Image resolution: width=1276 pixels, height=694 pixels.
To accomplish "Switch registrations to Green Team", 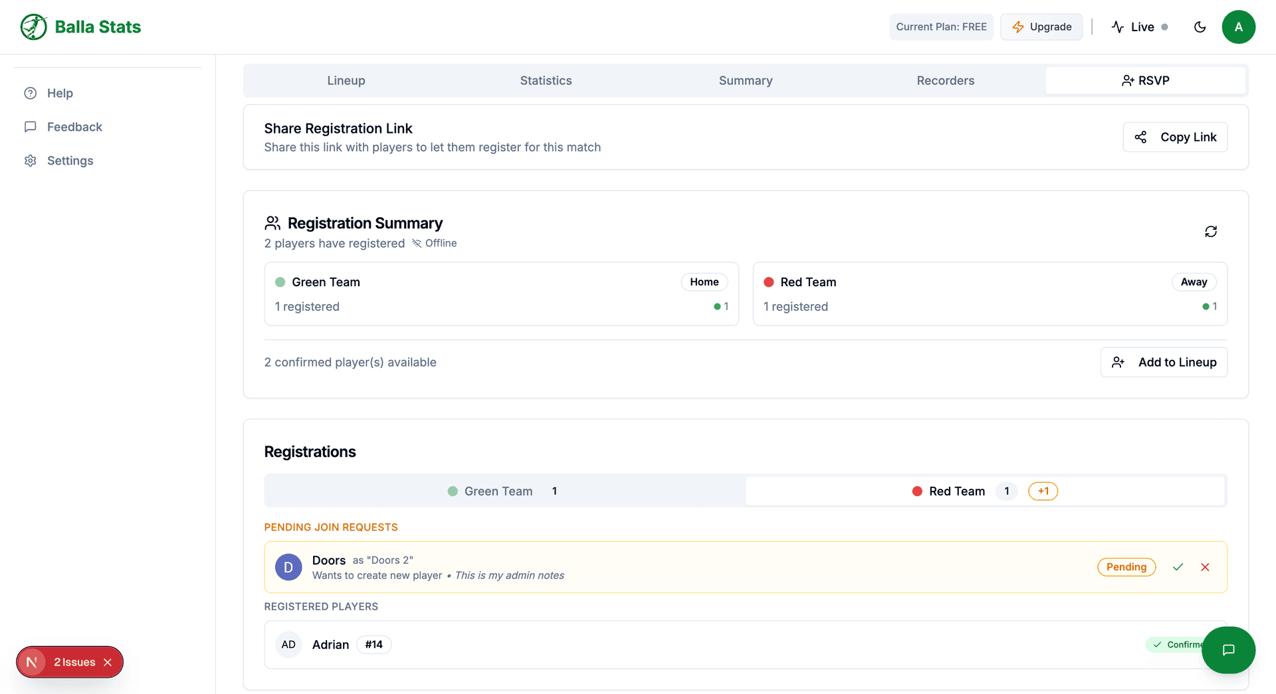I will coord(504,491).
